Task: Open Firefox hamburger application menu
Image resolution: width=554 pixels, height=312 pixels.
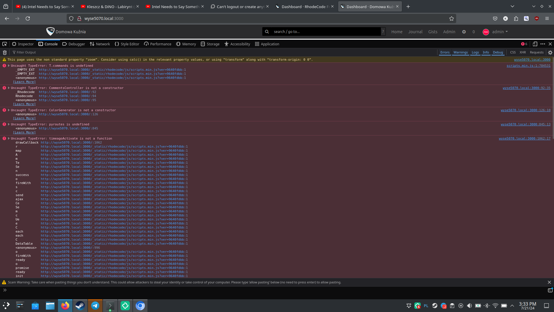Action: point(547,18)
